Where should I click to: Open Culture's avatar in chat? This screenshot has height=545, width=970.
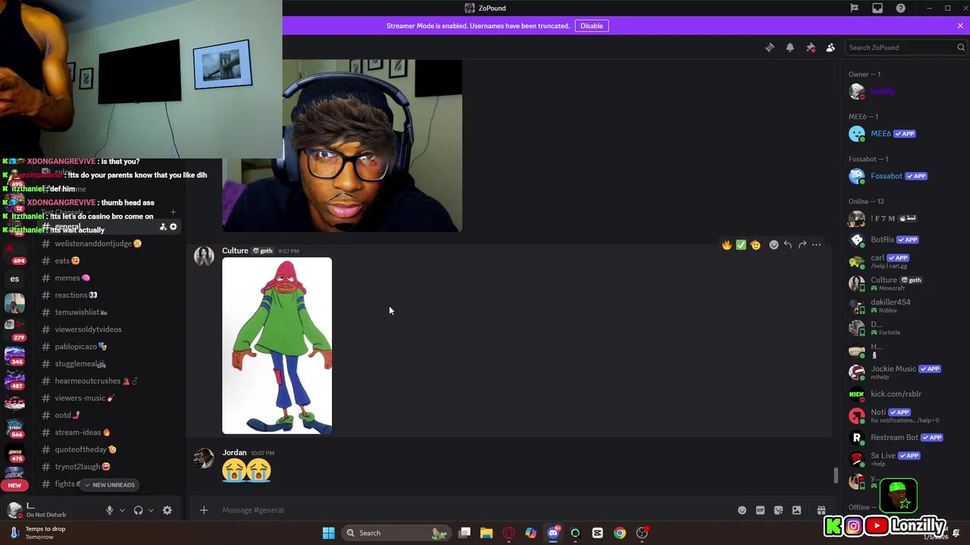point(204,257)
